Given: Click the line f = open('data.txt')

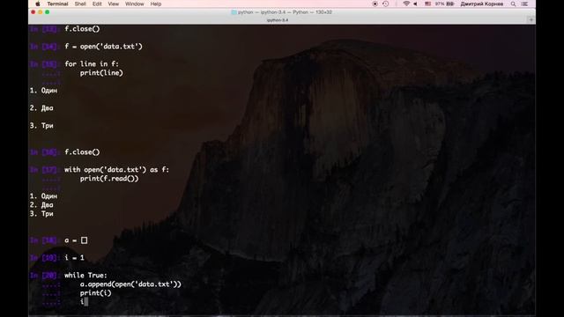Looking at the screenshot, I should (x=104, y=47).
